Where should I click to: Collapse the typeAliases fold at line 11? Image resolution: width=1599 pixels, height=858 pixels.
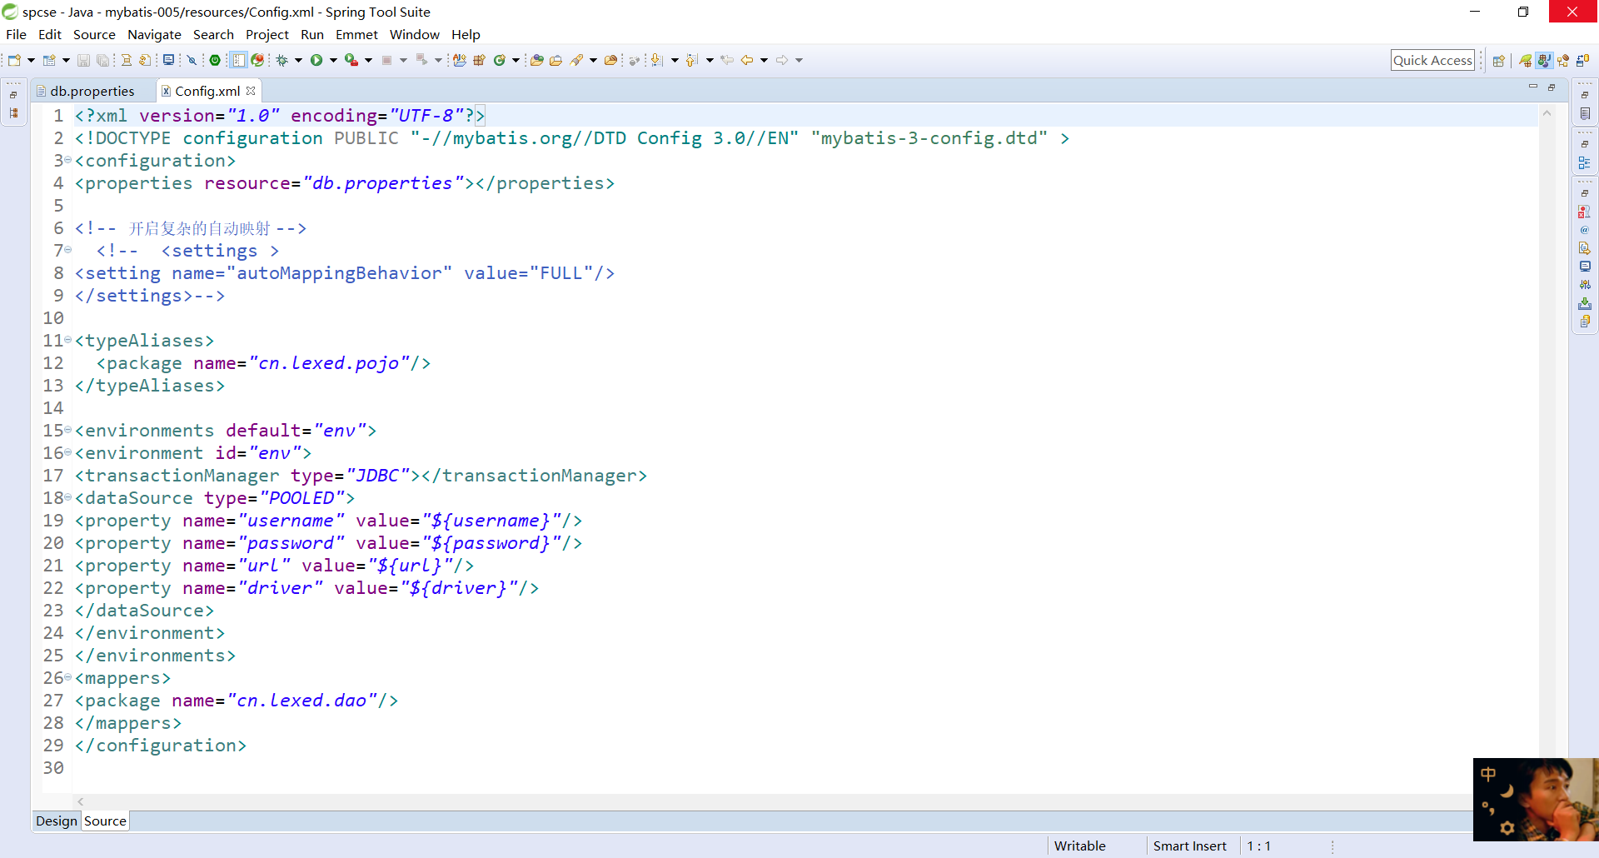(x=68, y=341)
